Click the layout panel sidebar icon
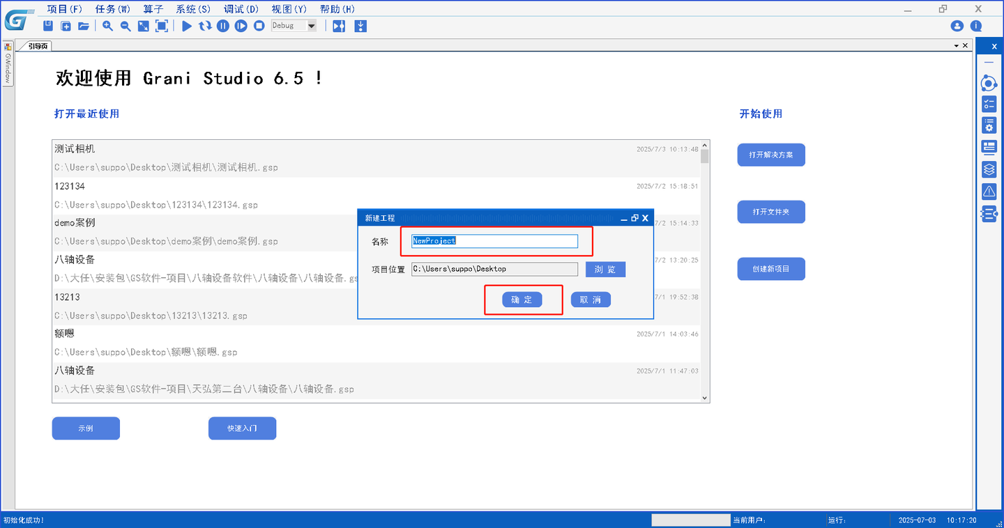The image size is (1004, 528). coord(989,147)
